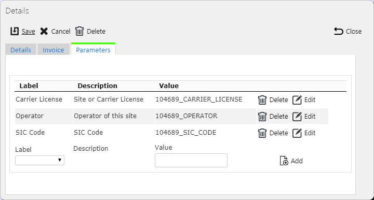Click 'Site or Carrier License' description

coord(109,99)
